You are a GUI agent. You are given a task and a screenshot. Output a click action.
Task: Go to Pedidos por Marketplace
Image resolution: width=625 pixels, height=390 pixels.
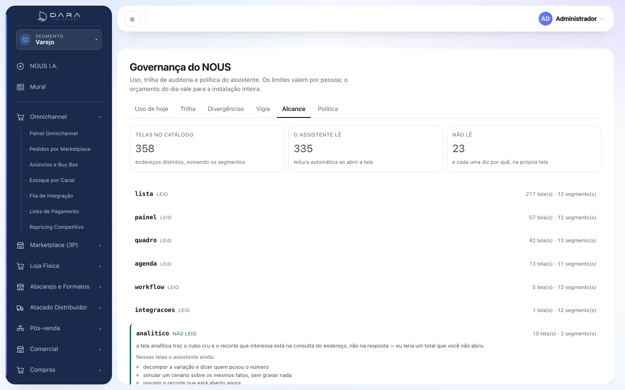pos(60,149)
